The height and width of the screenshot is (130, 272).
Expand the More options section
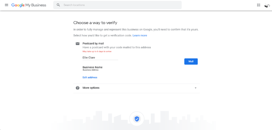136,88
